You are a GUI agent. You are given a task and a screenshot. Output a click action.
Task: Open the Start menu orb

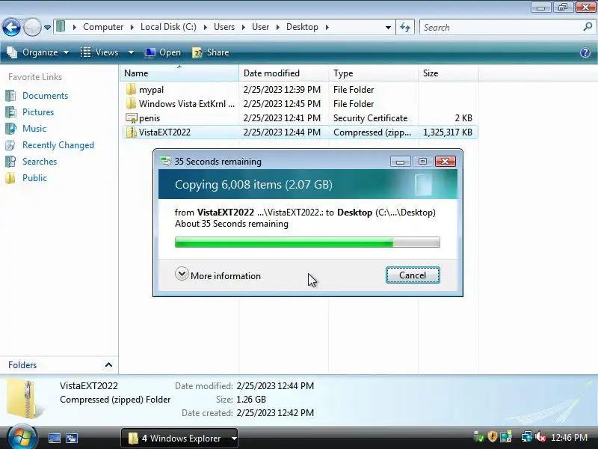(x=22, y=438)
